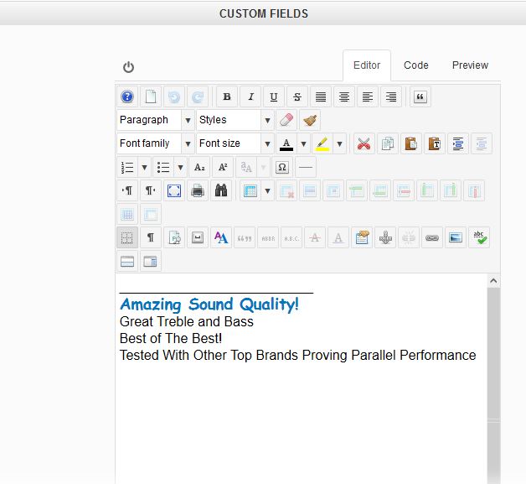Insert a special character with the omega icon

pyautogui.click(x=282, y=167)
